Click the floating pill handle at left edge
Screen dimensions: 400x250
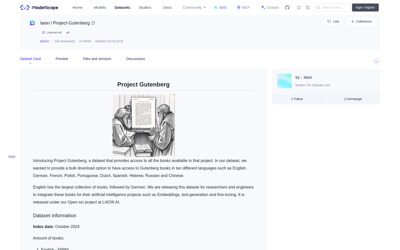click(12, 157)
